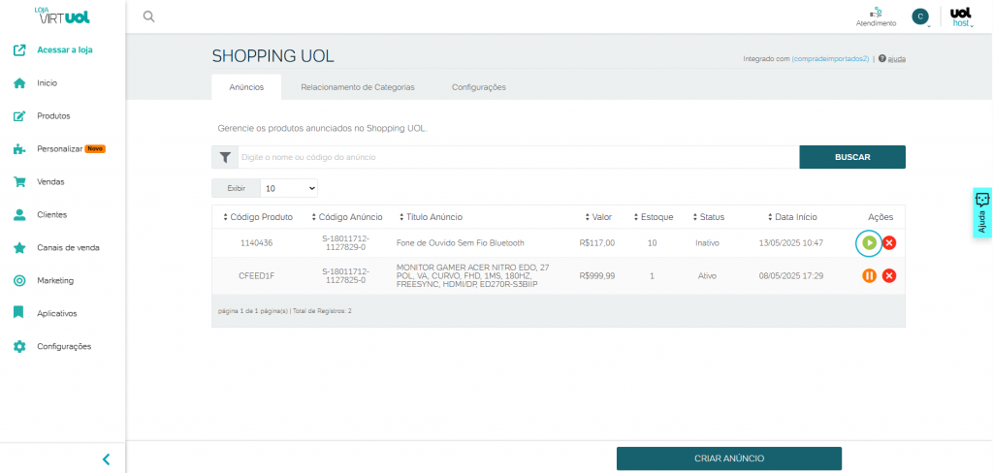Sort by Estoque column
The image size is (993, 473).
tap(653, 217)
